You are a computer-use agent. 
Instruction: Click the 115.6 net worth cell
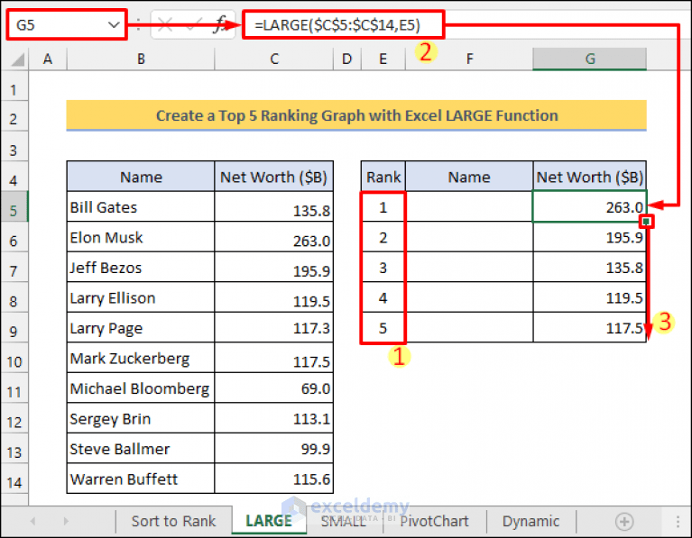(274, 479)
